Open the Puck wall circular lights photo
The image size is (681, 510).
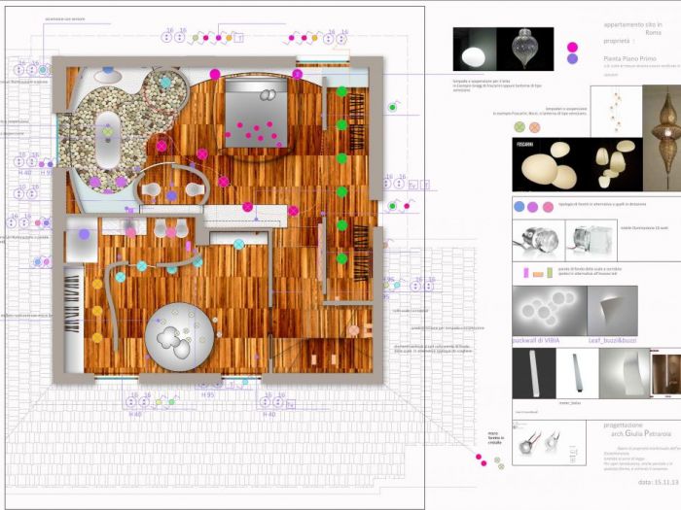click(550, 311)
